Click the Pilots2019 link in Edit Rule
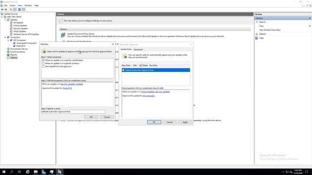 pos(67,88)
